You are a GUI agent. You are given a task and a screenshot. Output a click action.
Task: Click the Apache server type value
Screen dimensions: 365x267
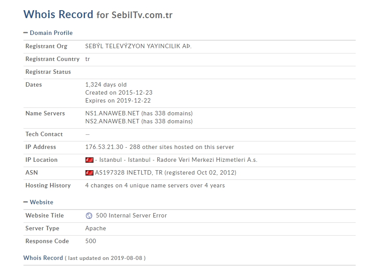coord(95,229)
